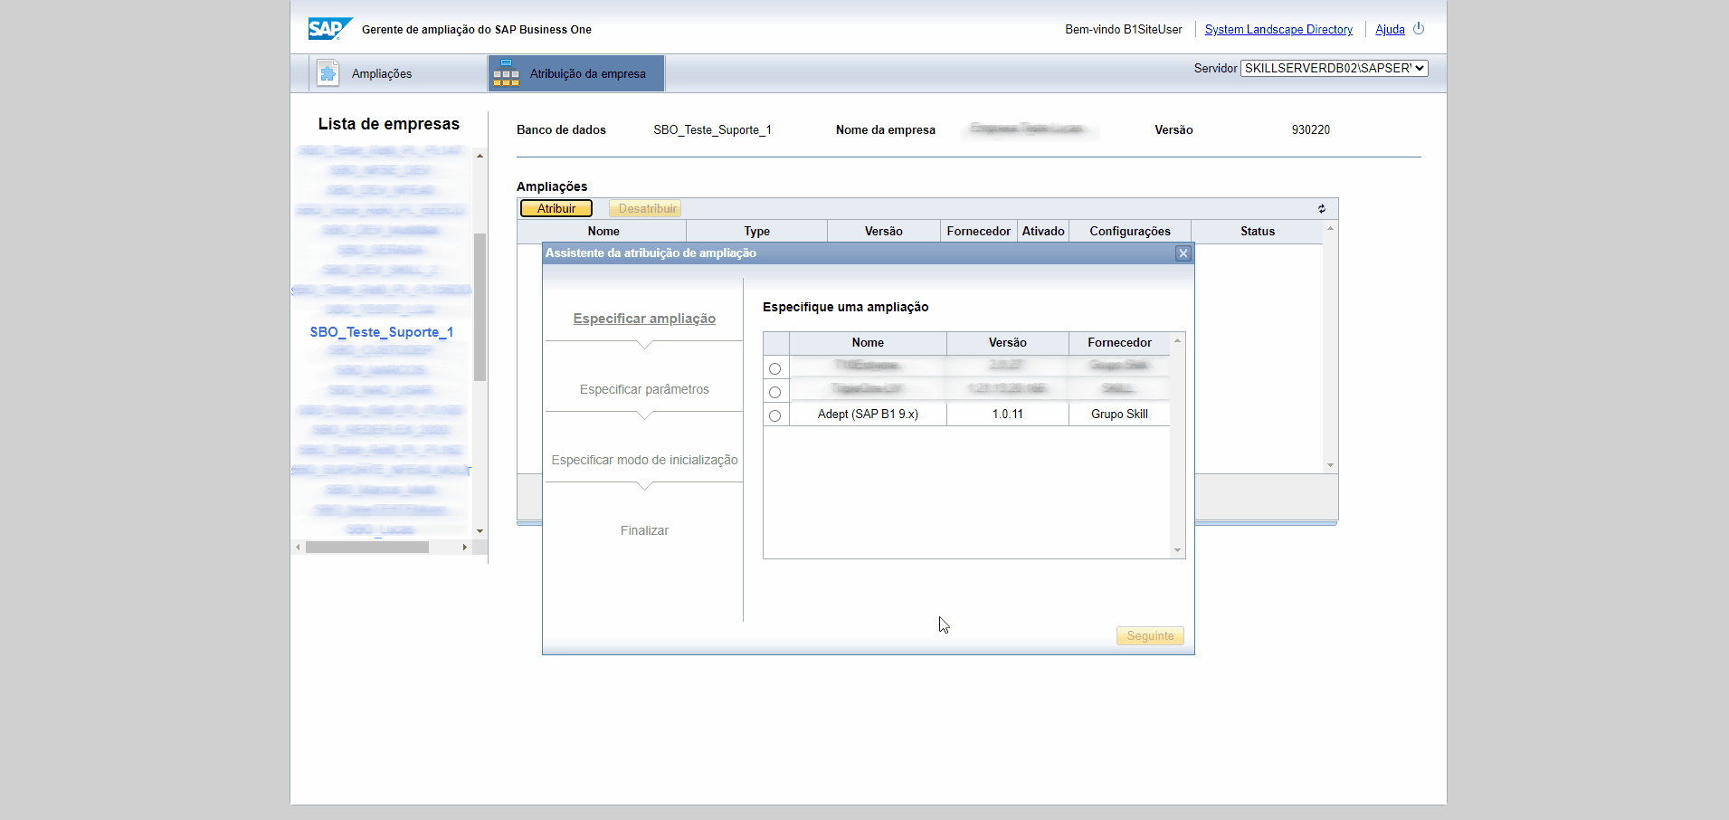Image resolution: width=1729 pixels, height=820 pixels.
Task: Click the Fornecedor header in dialog table
Action: pos(1119,343)
